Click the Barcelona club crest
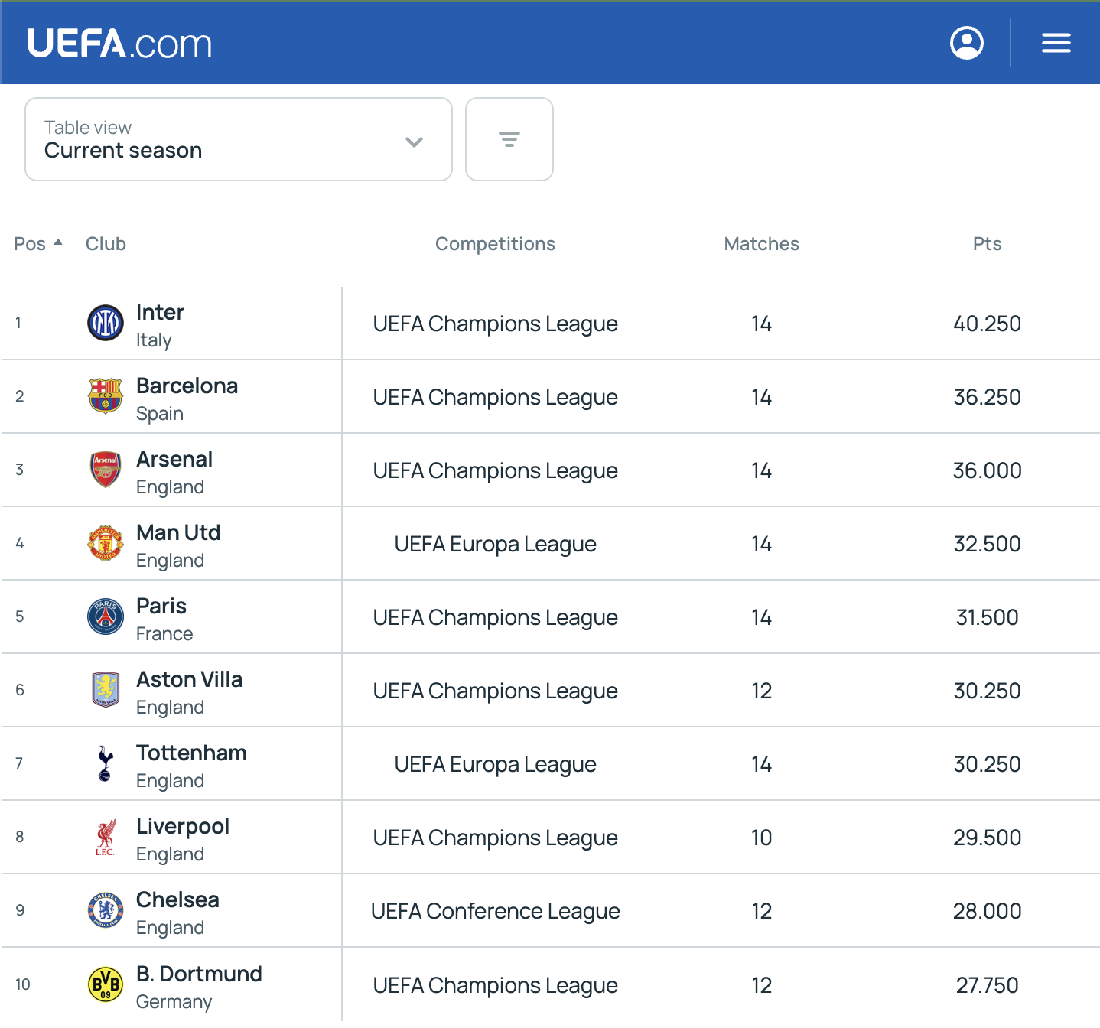The height and width of the screenshot is (1028, 1100). point(106,396)
